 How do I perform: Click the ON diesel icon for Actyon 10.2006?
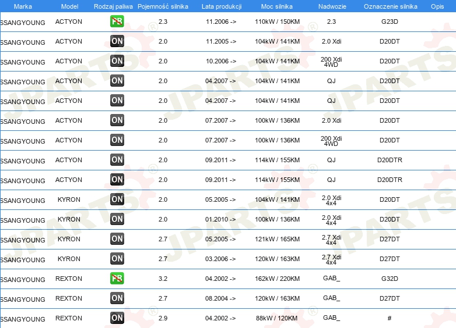[x=117, y=61]
